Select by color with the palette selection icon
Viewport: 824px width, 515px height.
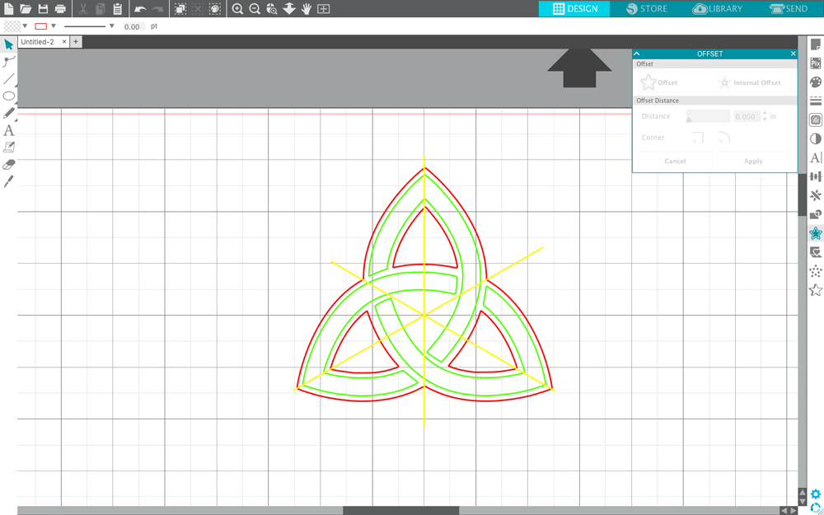click(x=214, y=8)
